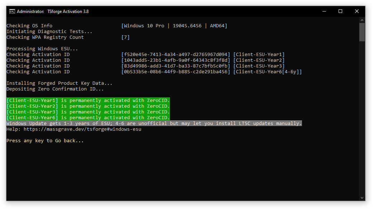Click the WPA Registry Count value [7]
This screenshot has width=373, height=209.
pyautogui.click(x=126, y=37)
